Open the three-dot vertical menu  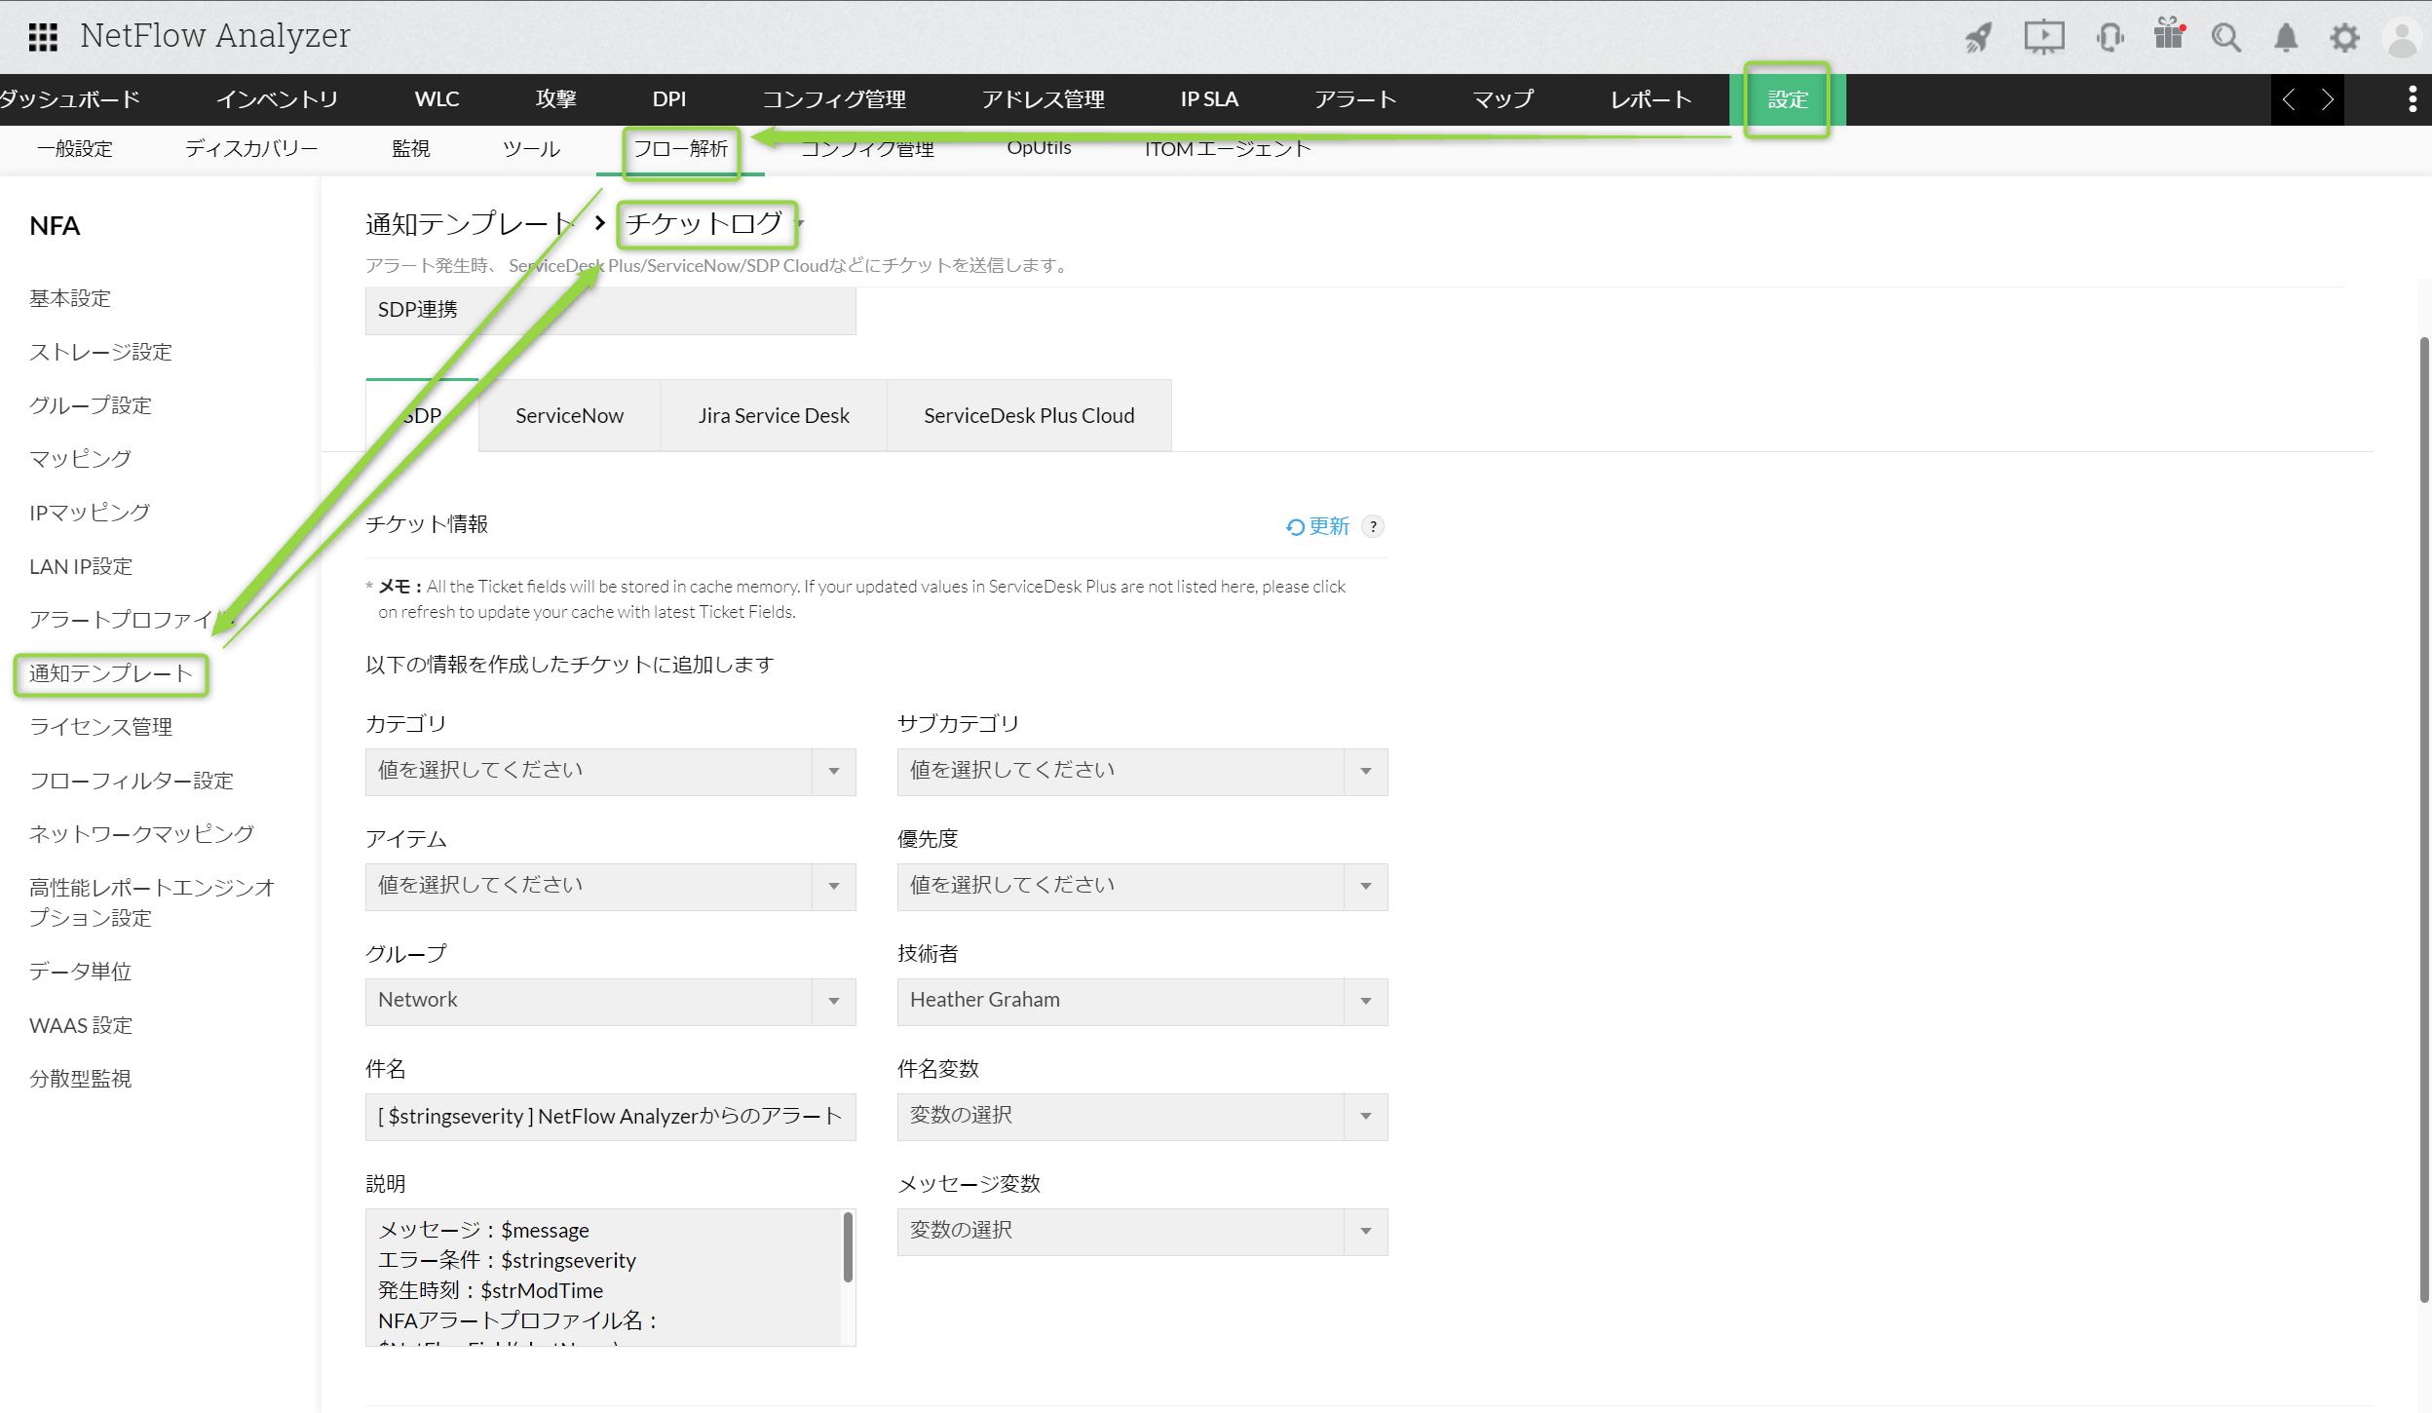(2413, 99)
